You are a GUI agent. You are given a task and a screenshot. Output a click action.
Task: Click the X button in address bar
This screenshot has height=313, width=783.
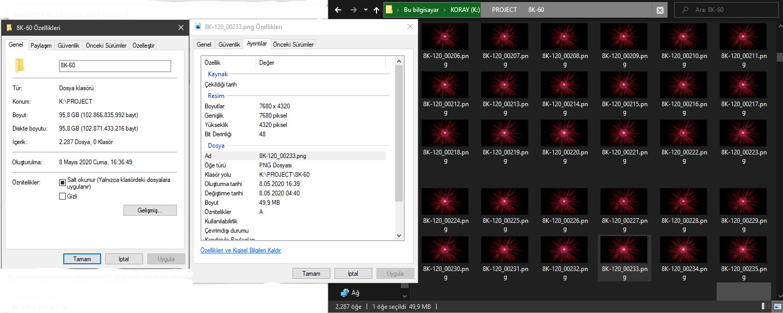660,10
